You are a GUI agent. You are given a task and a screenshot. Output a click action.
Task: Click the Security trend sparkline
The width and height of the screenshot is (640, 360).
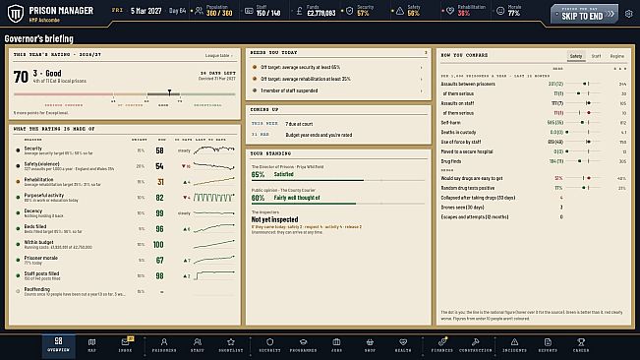[214, 150]
